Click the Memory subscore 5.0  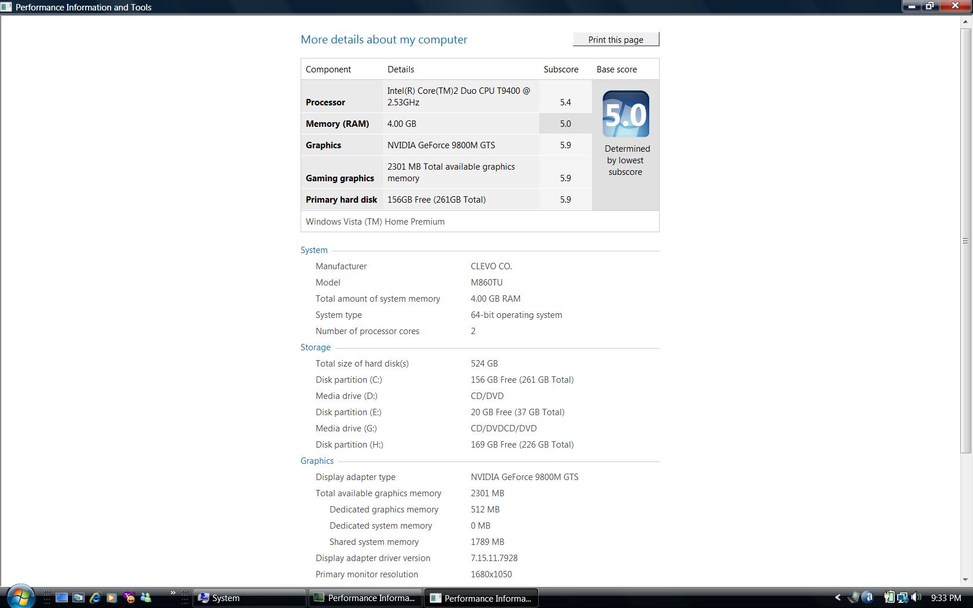[565, 124]
